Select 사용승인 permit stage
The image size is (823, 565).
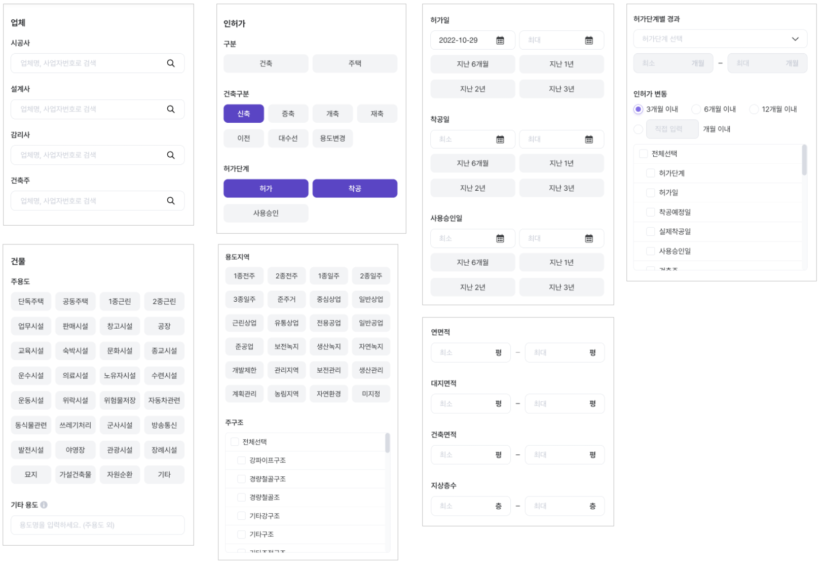tap(266, 213)
